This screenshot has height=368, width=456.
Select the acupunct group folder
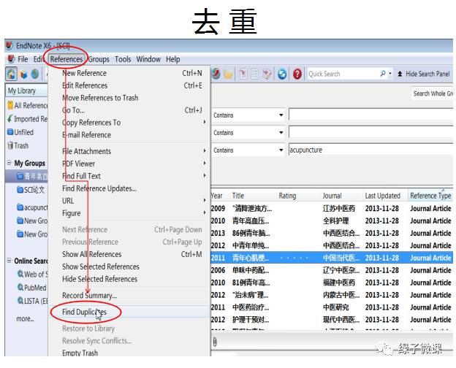(32, 207)
